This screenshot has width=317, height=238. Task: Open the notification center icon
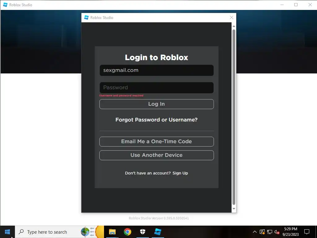pos(307,232)
